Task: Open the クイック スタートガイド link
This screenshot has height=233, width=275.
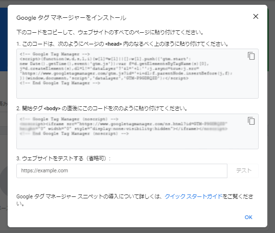Action: [193, 196]
